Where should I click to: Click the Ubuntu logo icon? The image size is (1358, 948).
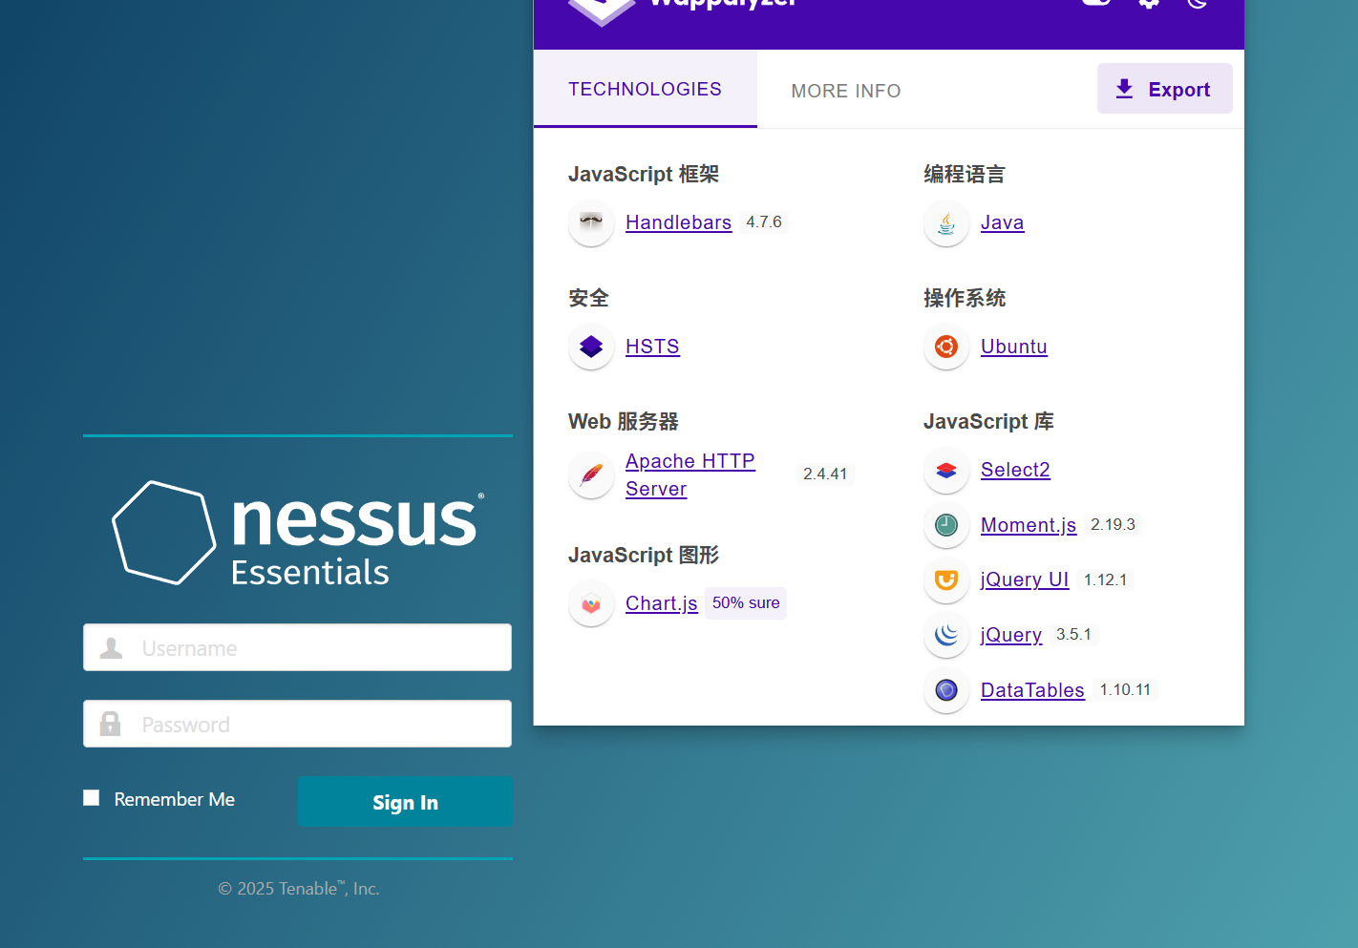[x=946, y=347]
